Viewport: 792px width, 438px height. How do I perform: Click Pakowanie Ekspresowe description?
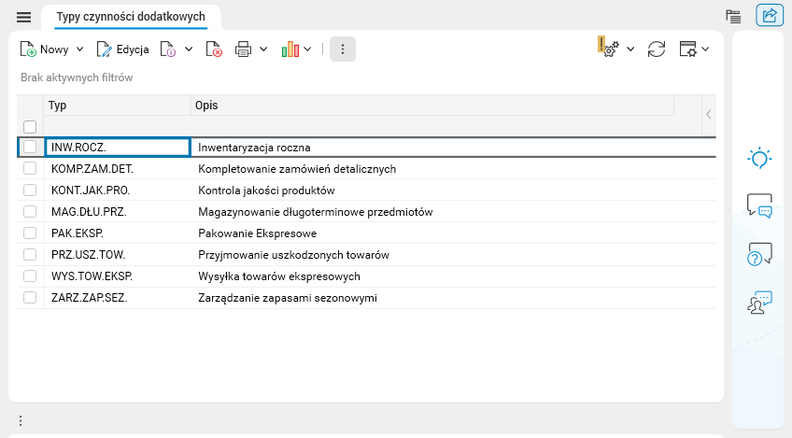click(x=257, y=233)
